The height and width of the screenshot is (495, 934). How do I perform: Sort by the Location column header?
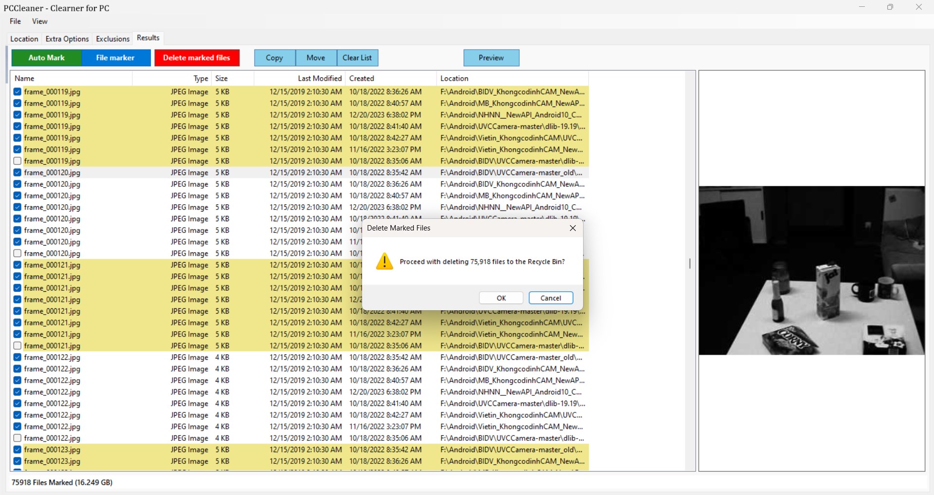coord(513,78)
